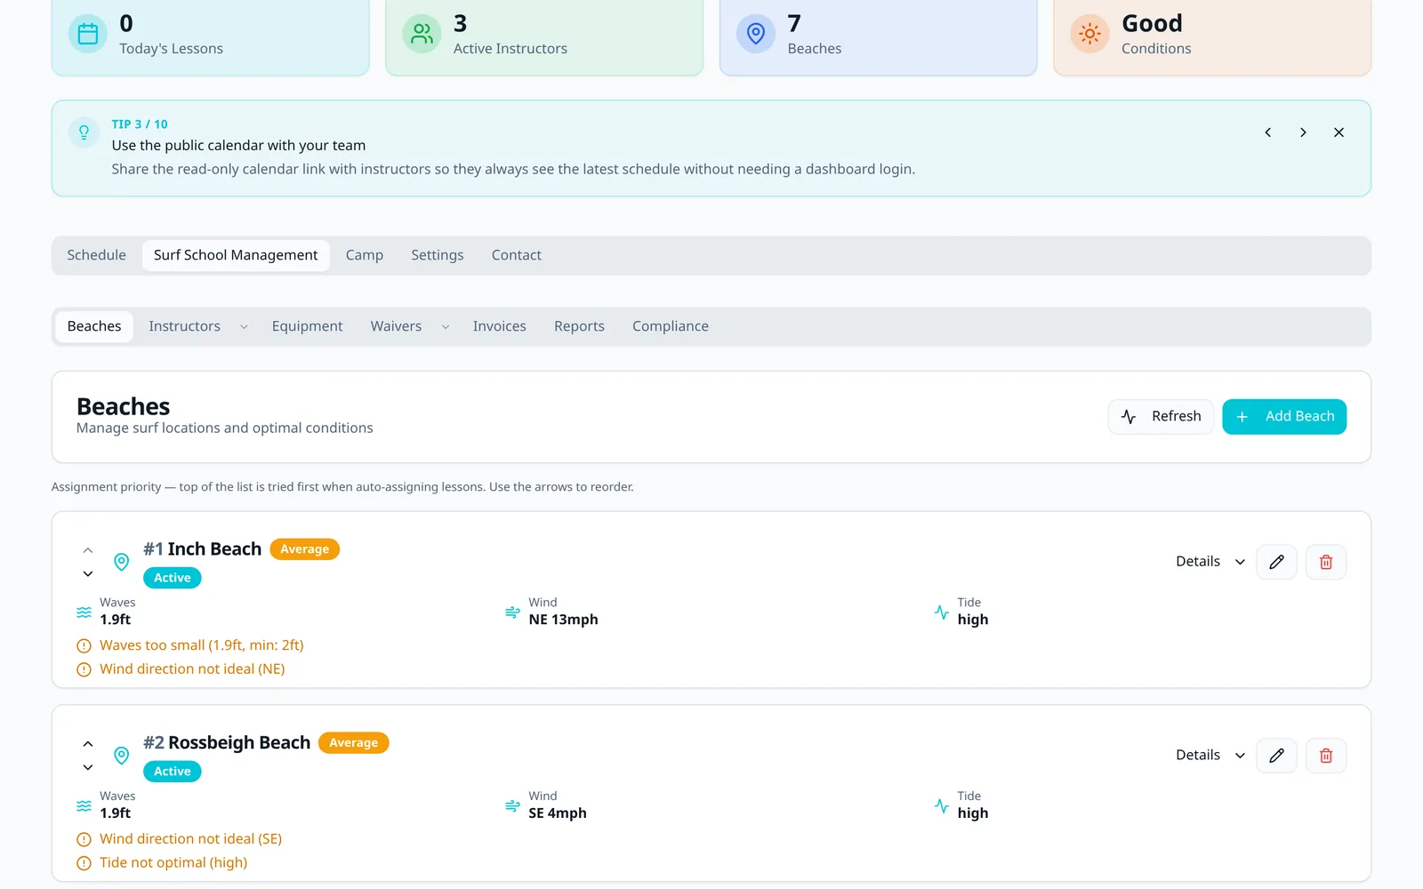Click 'Waves too small (1.9ft, min: 2ft)' warning
The height and width of the screenshot is (889, 1423).
pyautogui.click(x=202, y=645)
